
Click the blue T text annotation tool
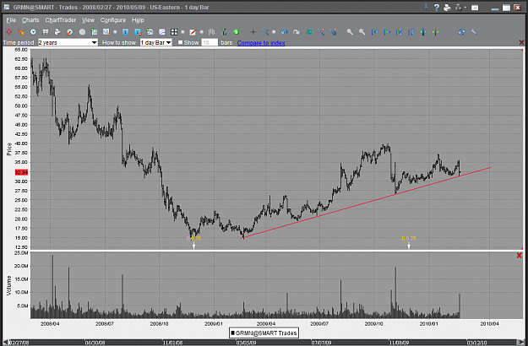pyautogui.click(x=125, y=32)
